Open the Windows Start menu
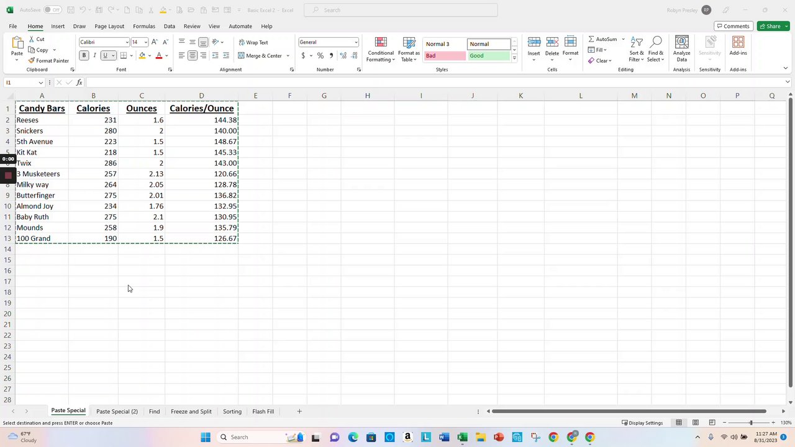Image resolution: width=795 pixels, height=447 pixels. click(206, 437)
